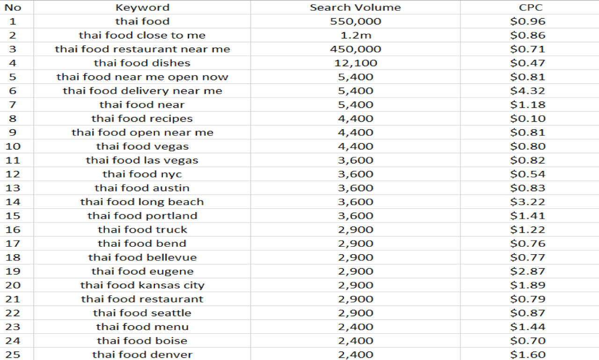Select the 'thai food kansas city' cell

coord(142,285)
